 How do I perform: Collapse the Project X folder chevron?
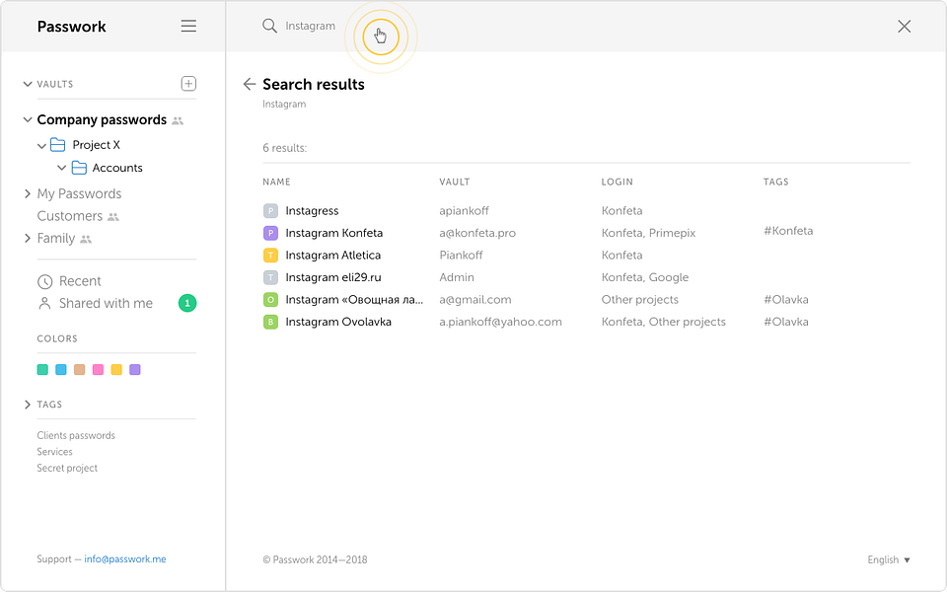coord(41,146)
